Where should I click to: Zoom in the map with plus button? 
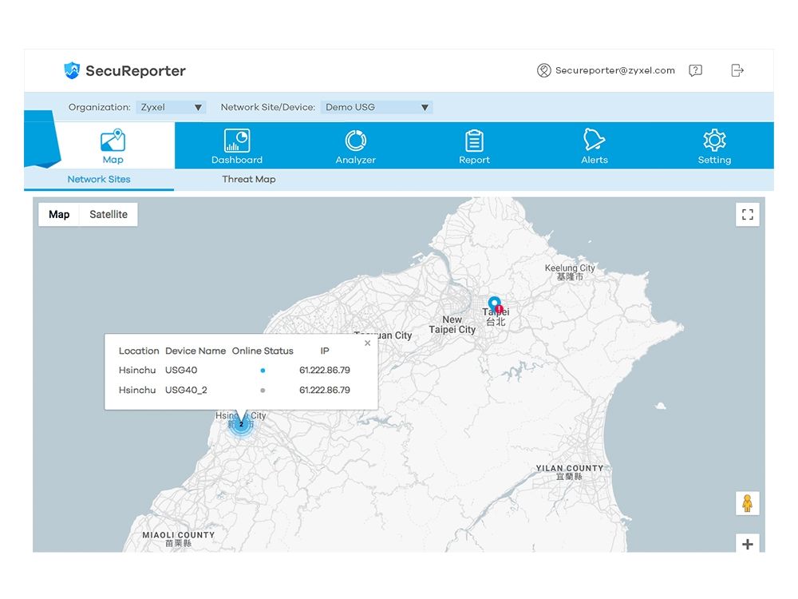[x=748, y=543]
